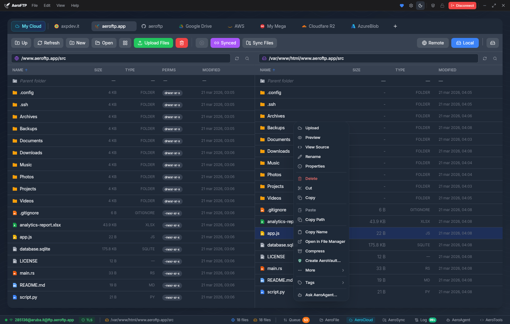Viewport: 510px width, 324px height.
Task: Open the search icon next to local path
Action: click(x=495, y=58)
